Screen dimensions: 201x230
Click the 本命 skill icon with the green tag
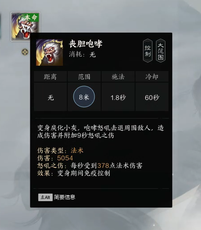tap(25, 27)
